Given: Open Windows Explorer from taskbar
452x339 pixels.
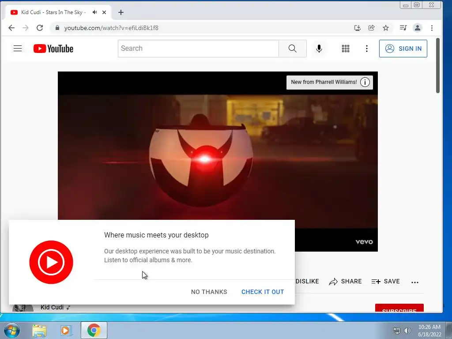Looking at the screenshot, I should tap(39, 330).
